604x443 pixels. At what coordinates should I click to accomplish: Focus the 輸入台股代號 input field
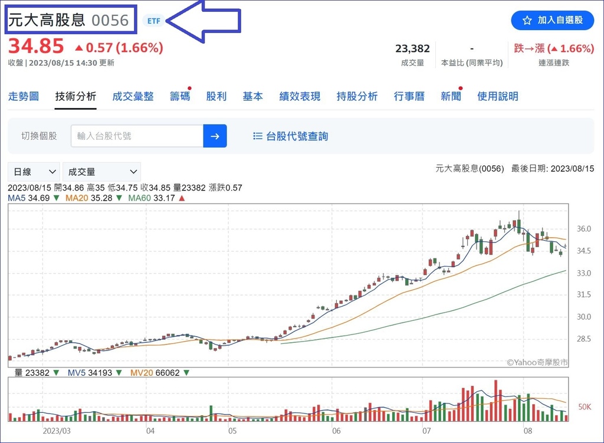(137, 136)
